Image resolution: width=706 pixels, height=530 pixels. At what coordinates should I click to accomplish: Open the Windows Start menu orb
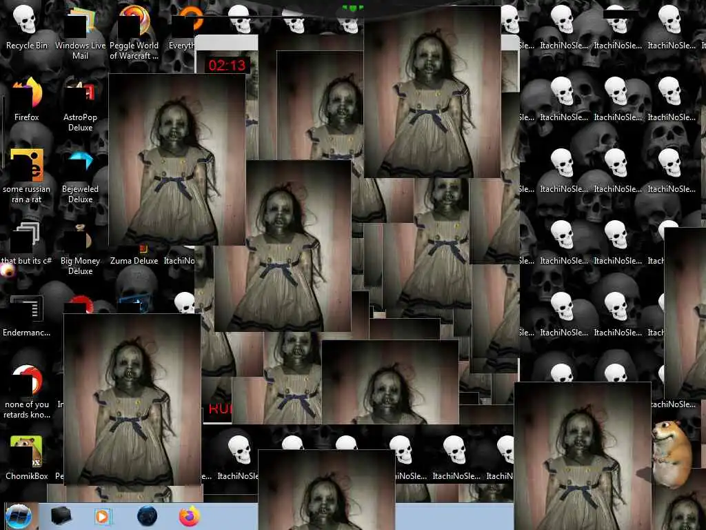tap(19, 516)
